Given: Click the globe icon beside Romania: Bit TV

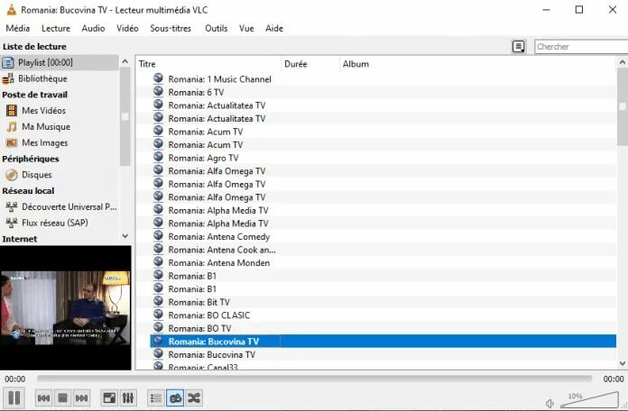Looking at the screenshot, I should point(158,301).
